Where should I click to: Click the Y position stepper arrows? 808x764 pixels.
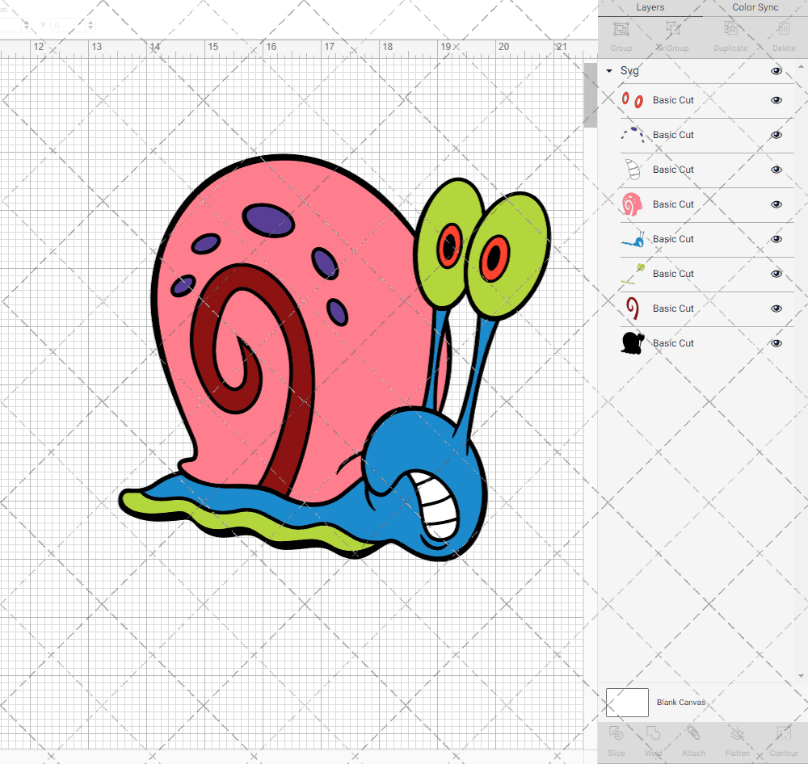pos(90,24)
